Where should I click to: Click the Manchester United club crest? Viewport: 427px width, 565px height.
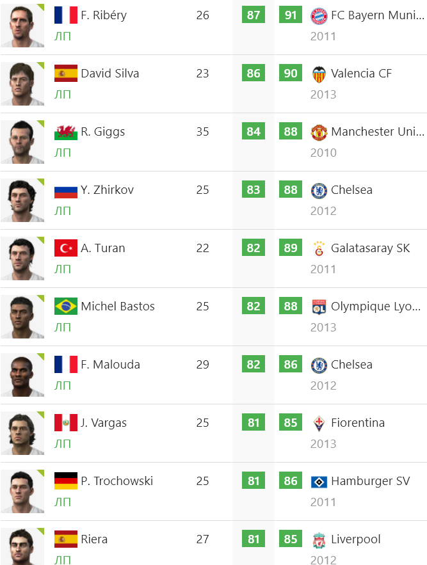point(319,132)
